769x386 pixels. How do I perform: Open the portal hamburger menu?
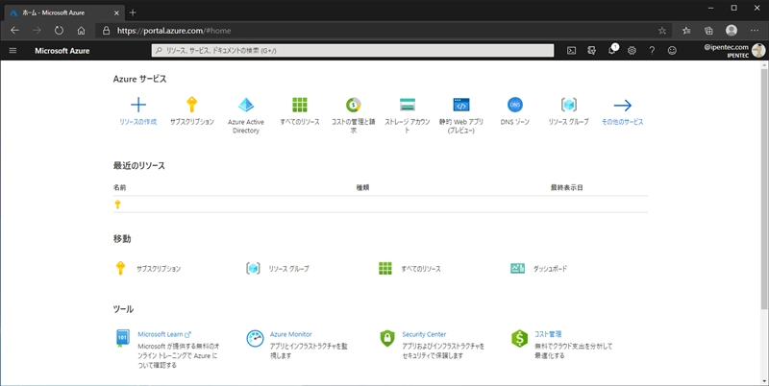13,50
